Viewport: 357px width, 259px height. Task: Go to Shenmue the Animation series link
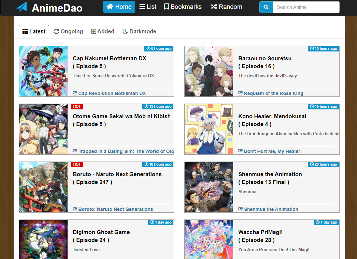(271, 210)
